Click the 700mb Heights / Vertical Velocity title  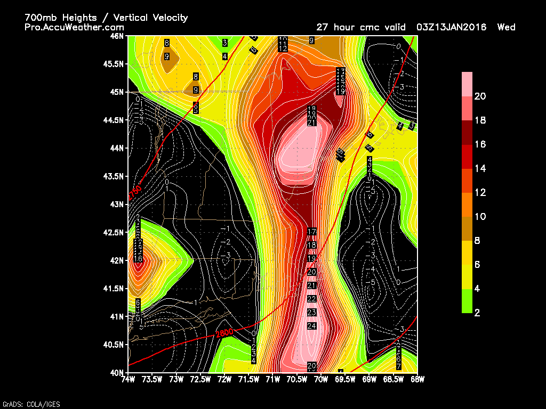[x=106, y=18]
